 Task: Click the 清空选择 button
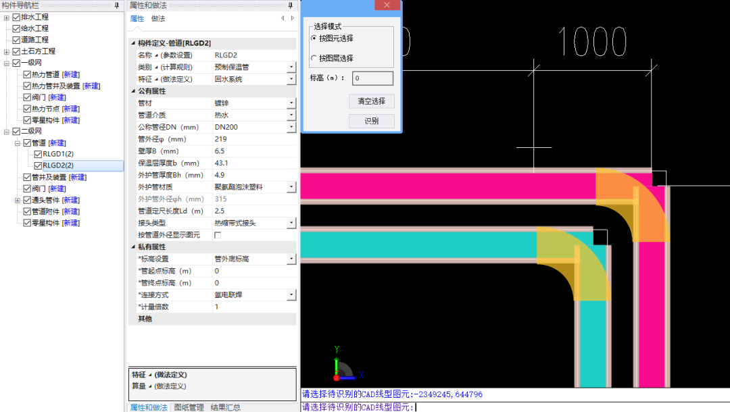(372, 101)
